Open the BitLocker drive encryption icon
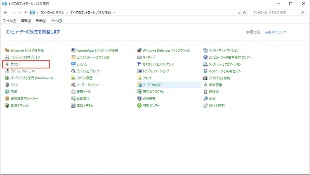The height and width of the screenshot is (175, 310). tap(7, 50)
